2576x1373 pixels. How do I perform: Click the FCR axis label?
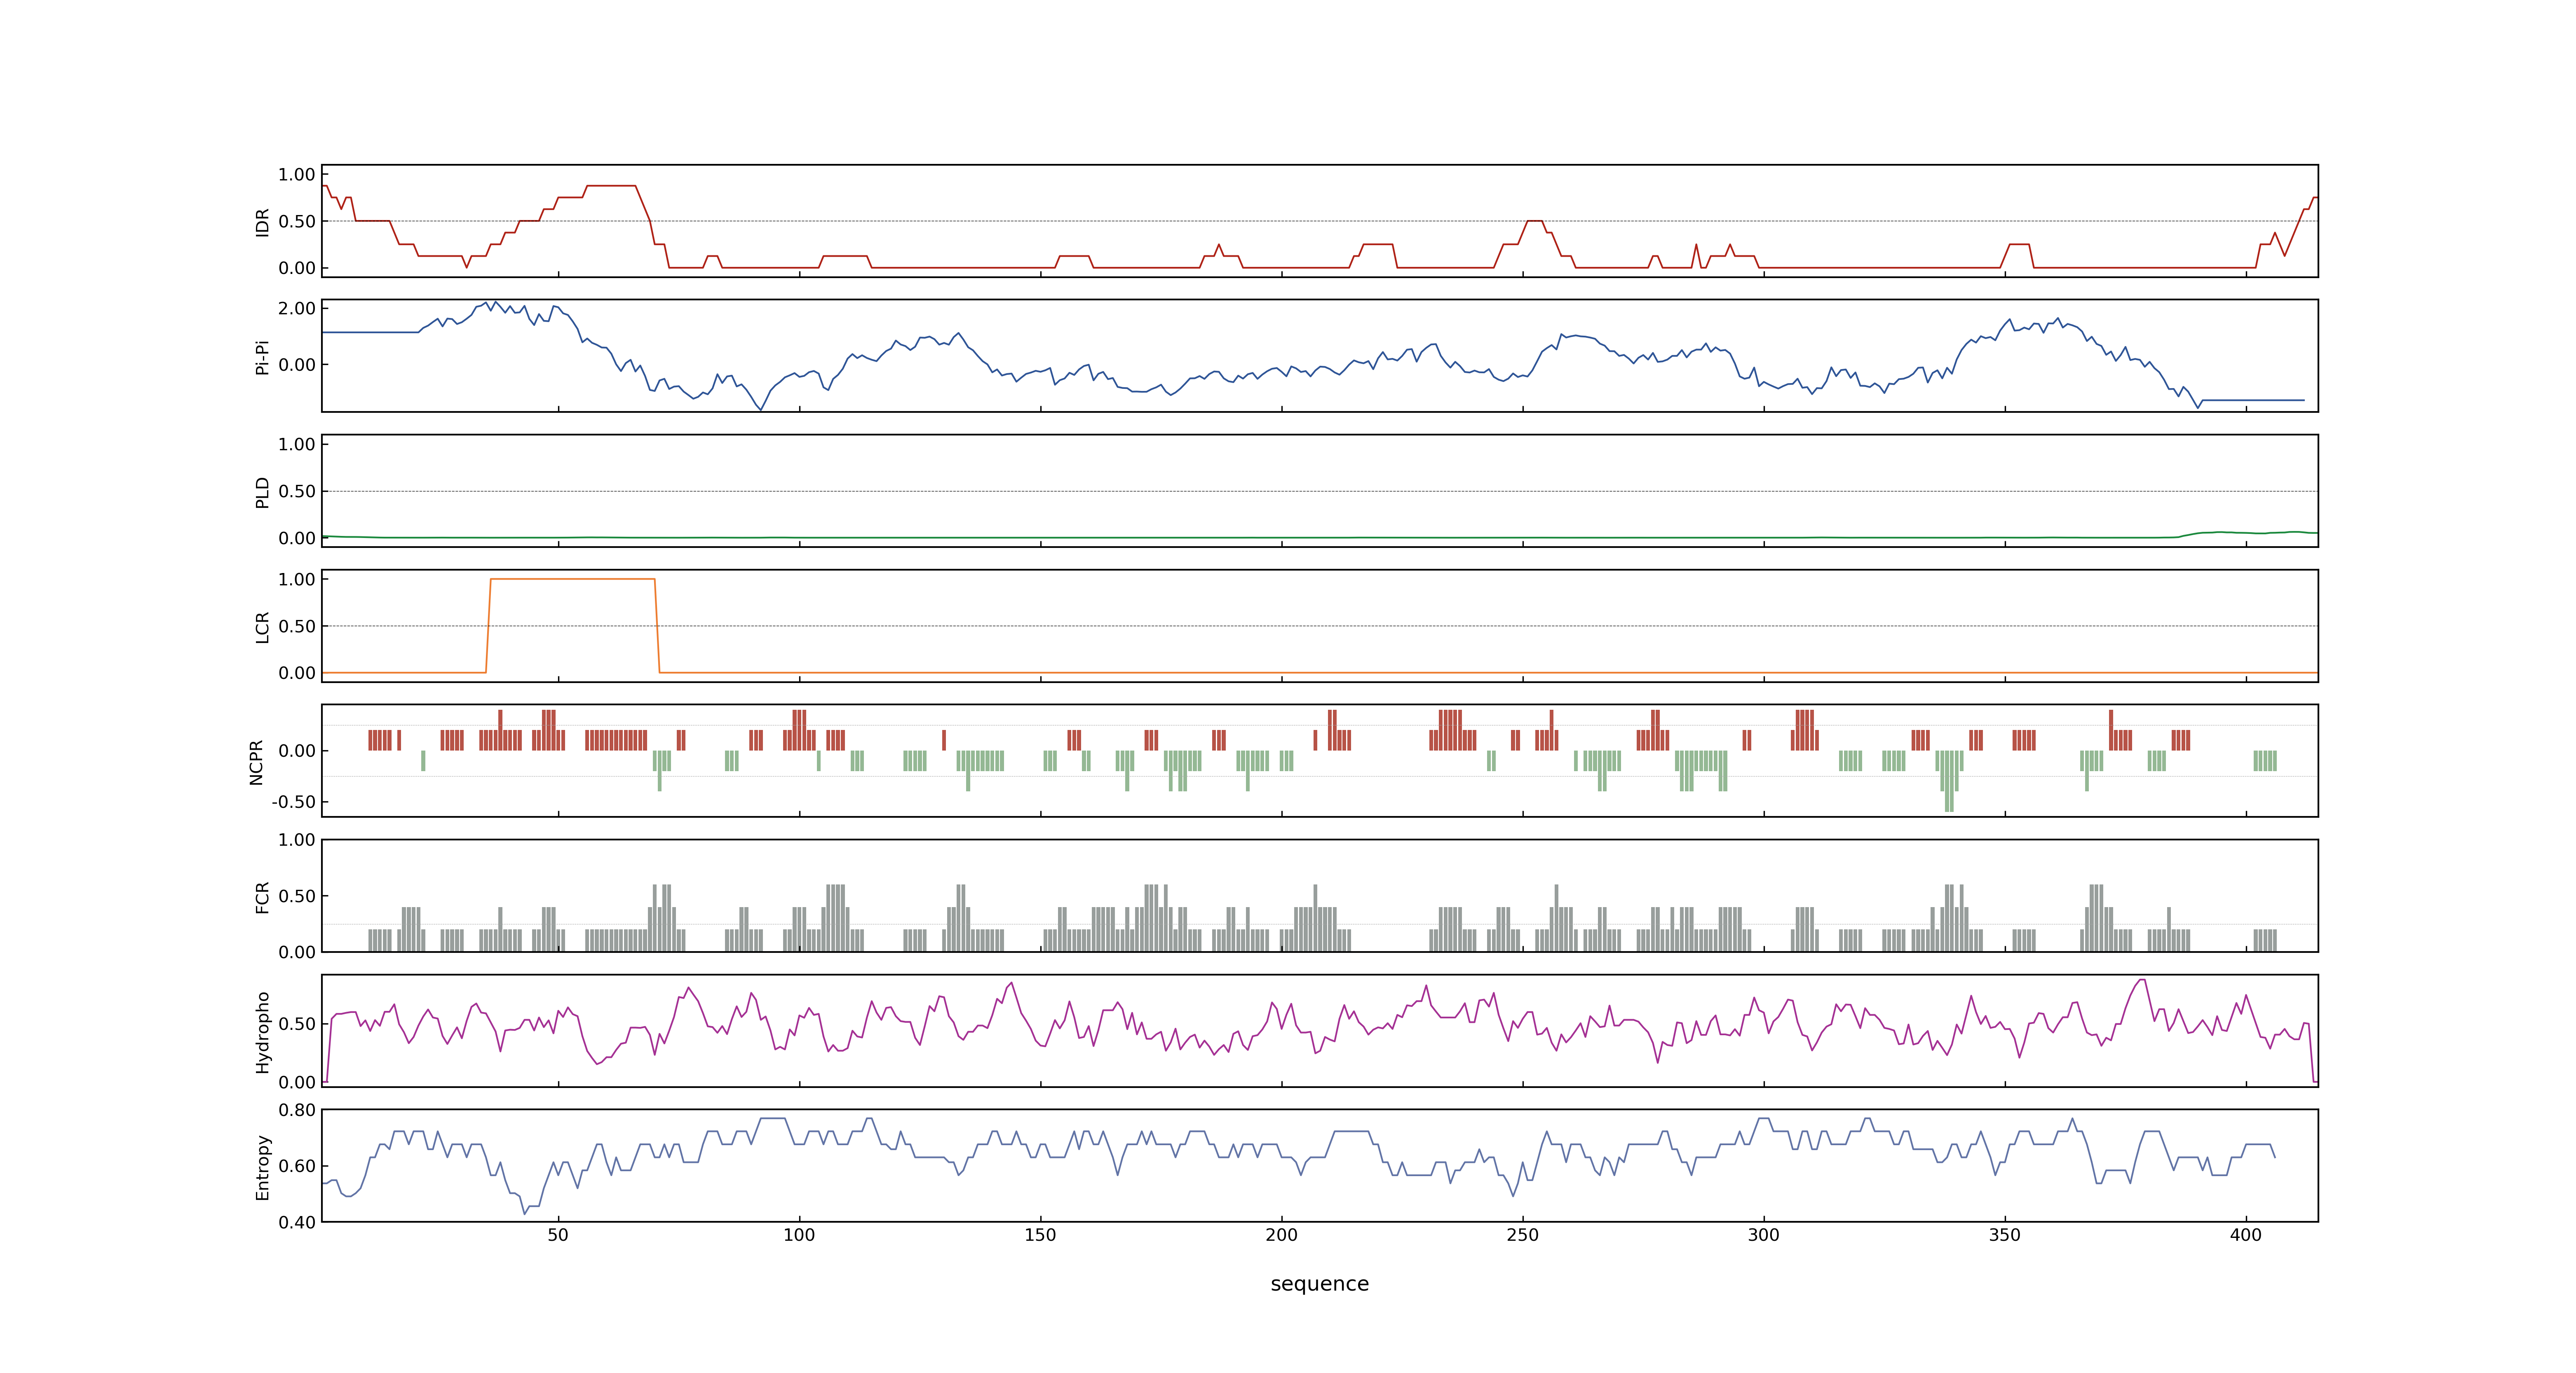click(262, 897)
